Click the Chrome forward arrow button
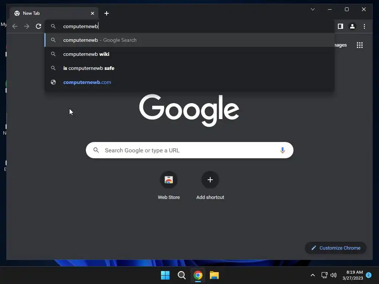Image resolution: width=379 pixels, height=284 pixels. pyautogui.click(x=27, y=26)
